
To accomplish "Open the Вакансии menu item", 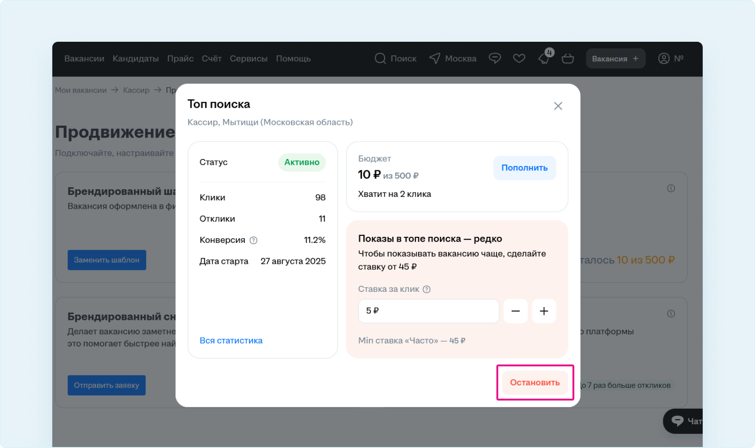I will [x=84, y=58].
